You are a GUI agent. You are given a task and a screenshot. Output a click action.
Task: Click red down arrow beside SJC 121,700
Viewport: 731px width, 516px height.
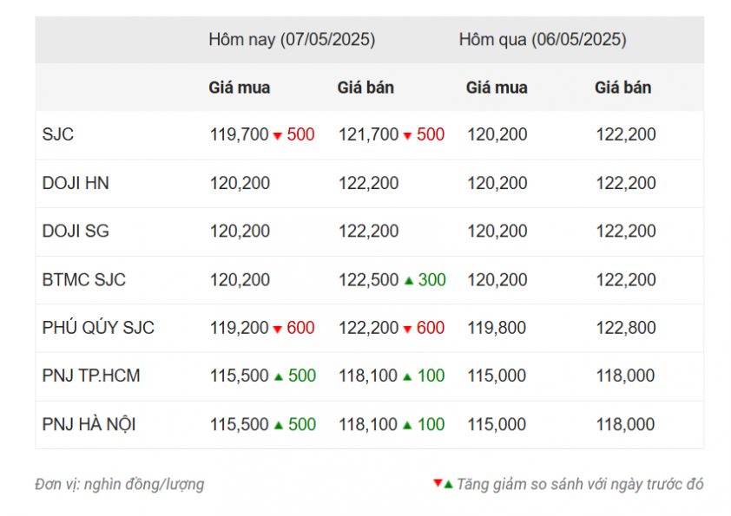point(407,136)
